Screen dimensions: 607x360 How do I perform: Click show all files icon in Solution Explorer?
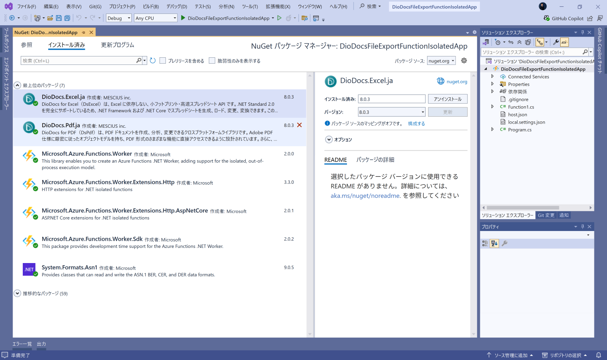coord(528,42)
